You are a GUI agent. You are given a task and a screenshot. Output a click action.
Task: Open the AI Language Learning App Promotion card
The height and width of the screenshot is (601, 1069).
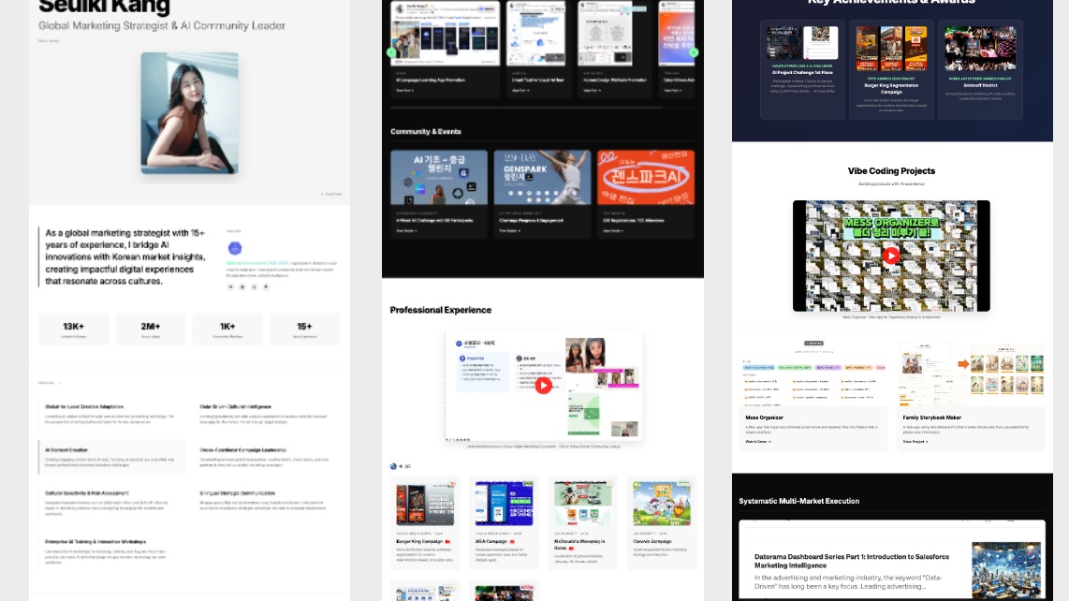[x=446, y=50]
